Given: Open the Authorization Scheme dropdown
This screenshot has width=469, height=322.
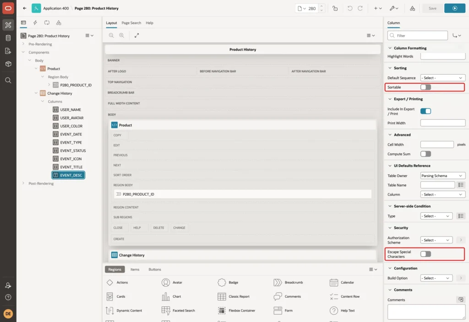Looking at the screenshot, I should [x=436, y=240].
